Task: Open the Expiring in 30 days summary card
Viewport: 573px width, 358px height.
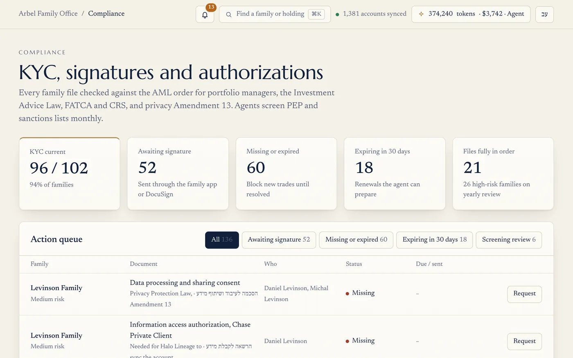Action: 395,173
